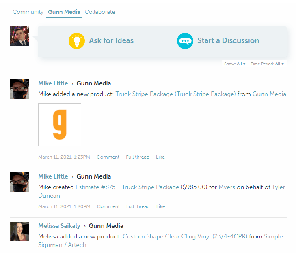Open Custom Shape Clear Cling Vinyl product link
The height and width of the screenshot is (253, 296).
click(185, 236)
